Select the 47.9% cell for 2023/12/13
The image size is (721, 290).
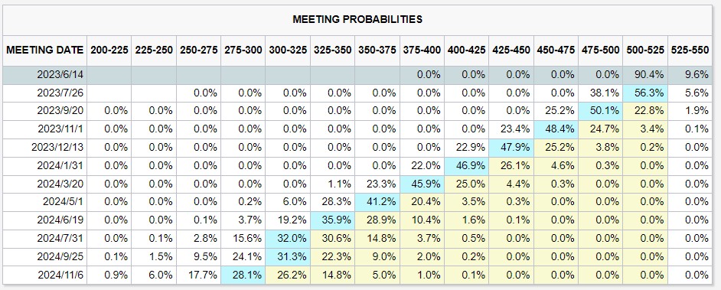511,148
